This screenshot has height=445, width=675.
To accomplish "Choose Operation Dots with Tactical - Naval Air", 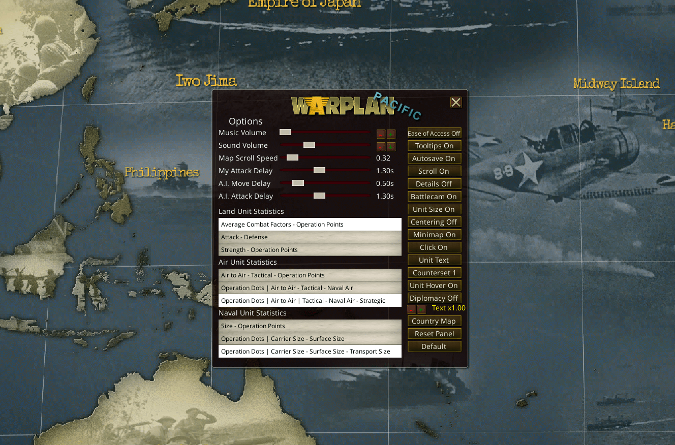I will 310,288.
